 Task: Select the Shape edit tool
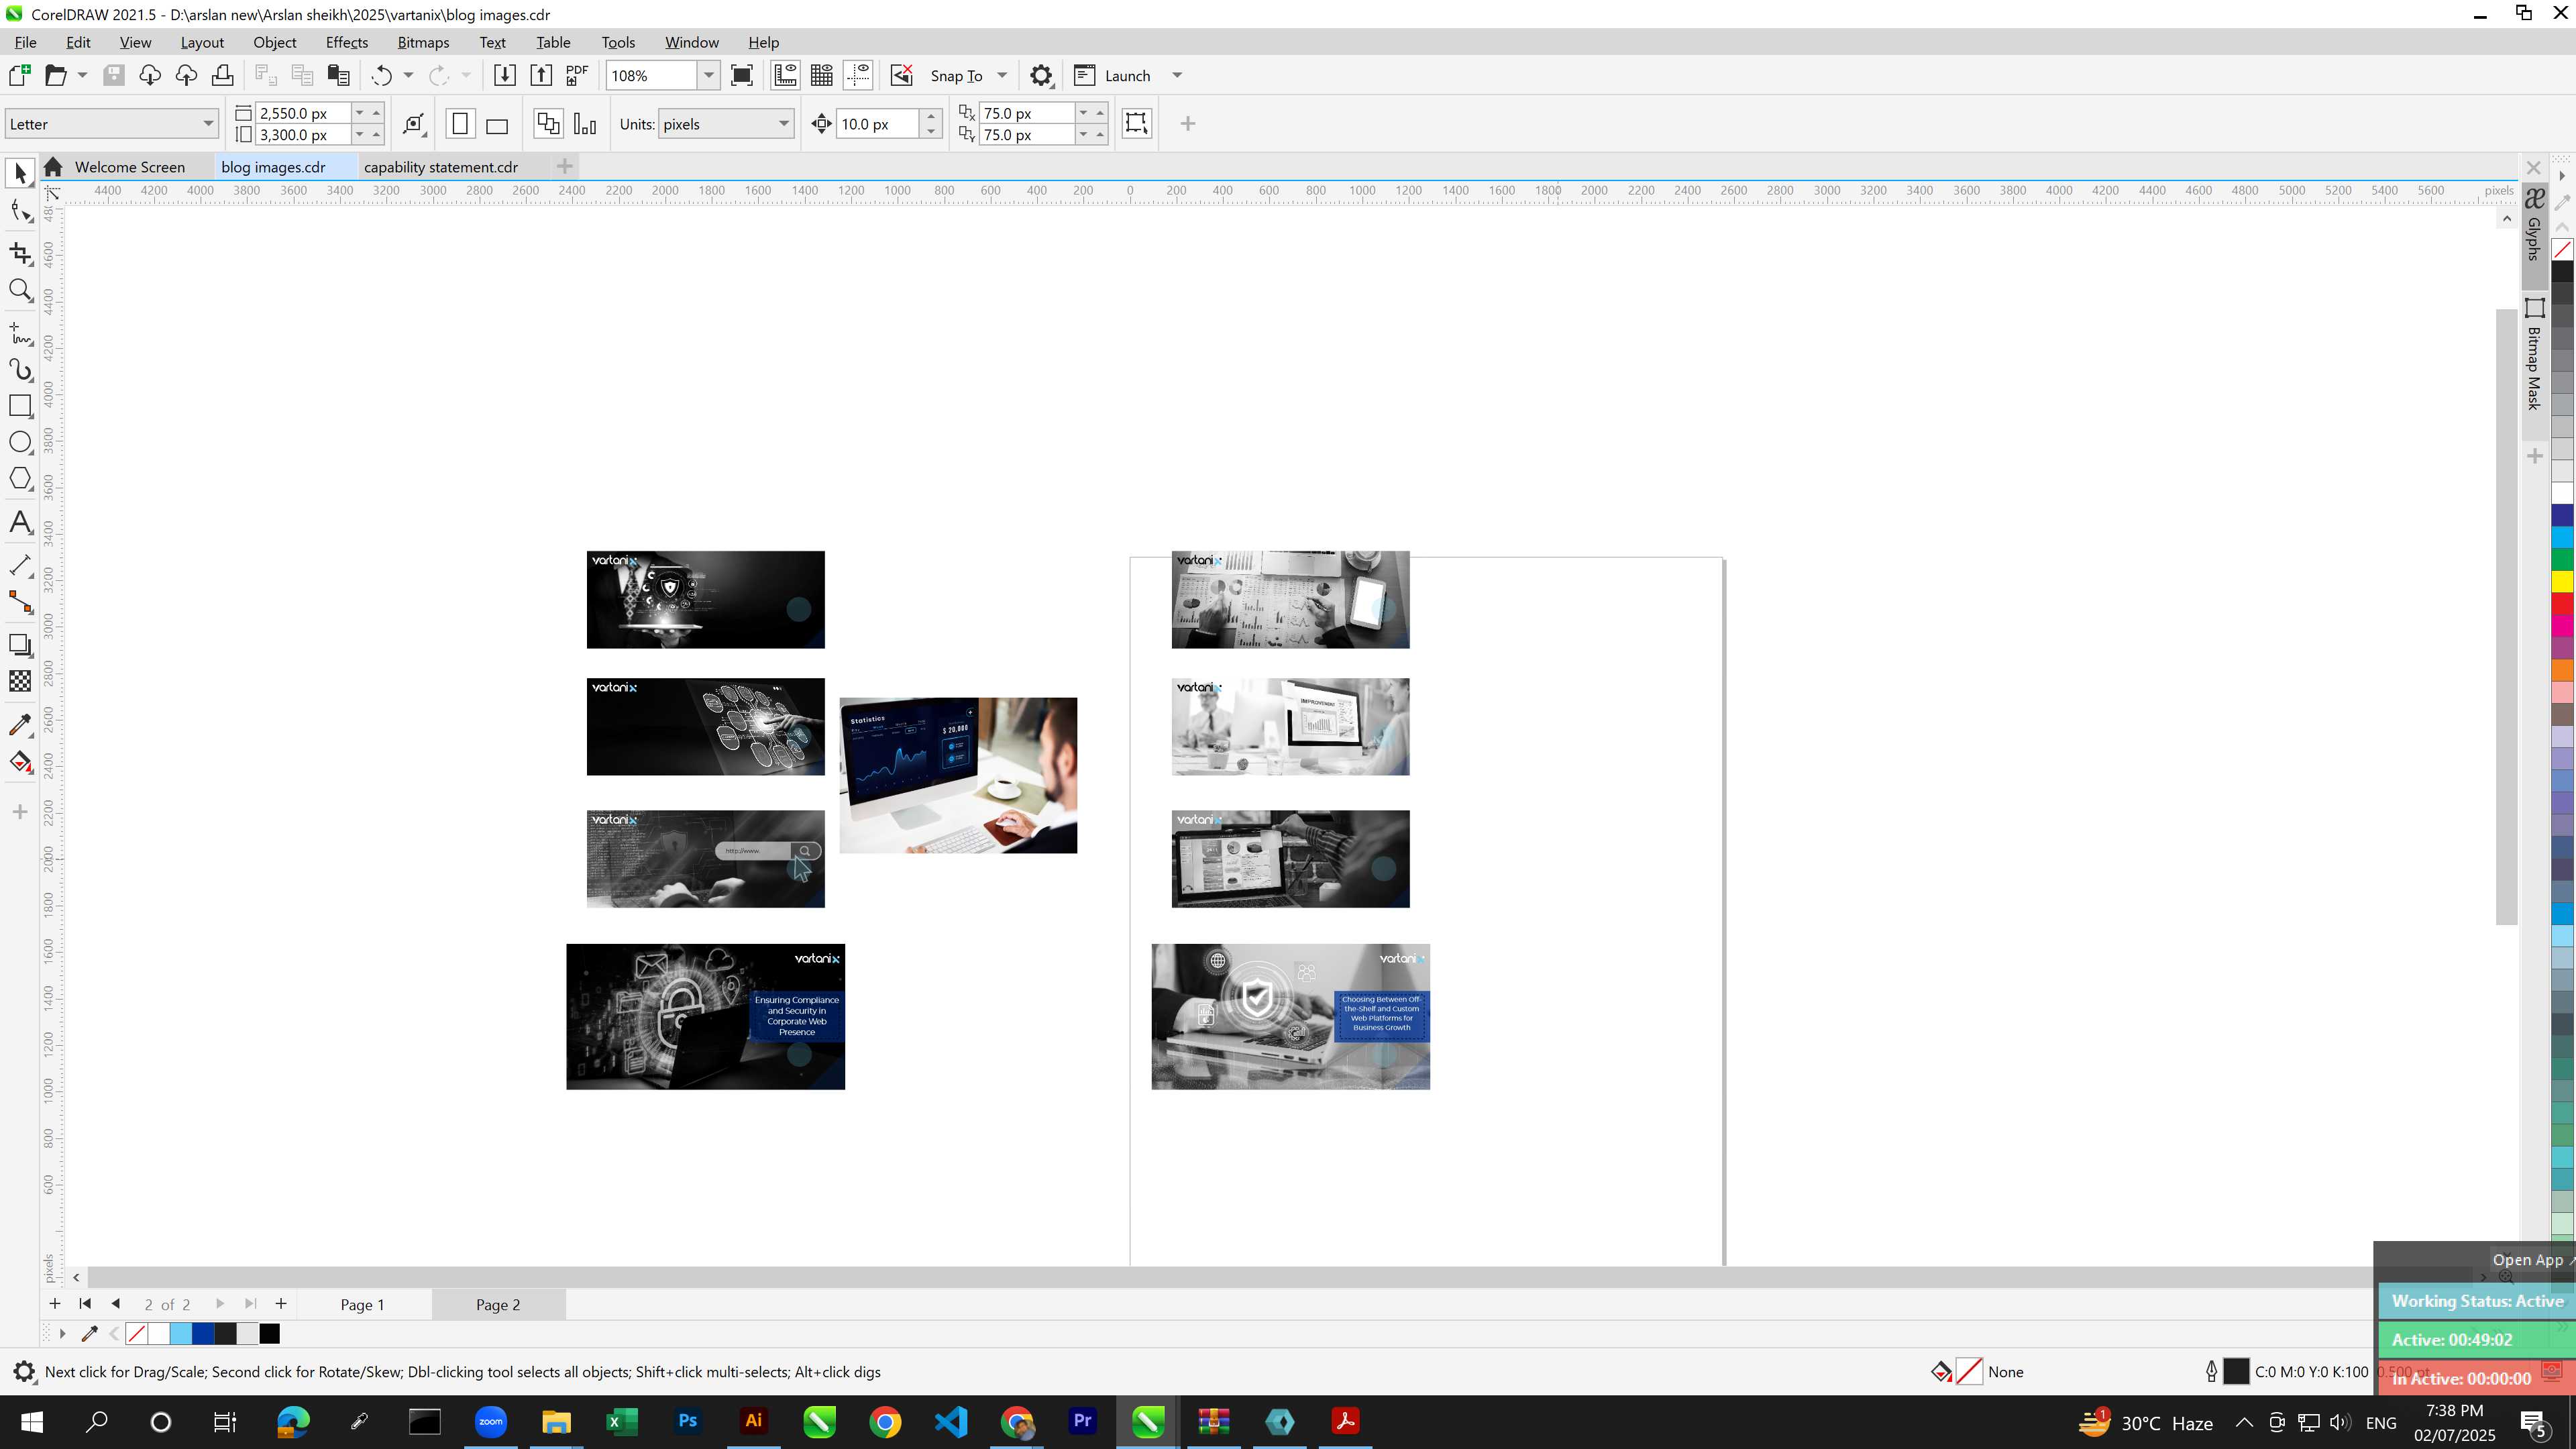pos(20,211)
